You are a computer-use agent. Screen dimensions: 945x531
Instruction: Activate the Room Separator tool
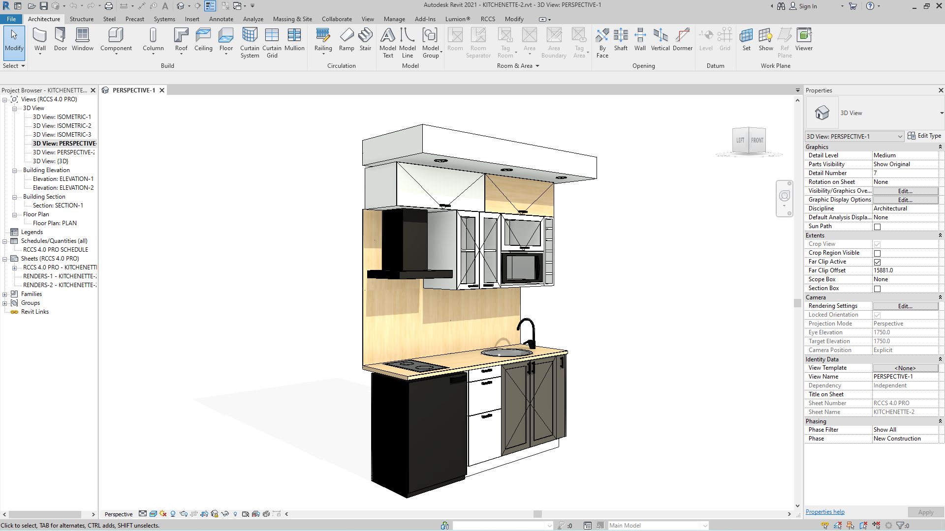(x=478, y=42)
